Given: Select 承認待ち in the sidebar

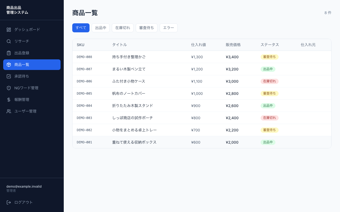Looking at the screenshot, I should pyautogui.click(x=32, y=76).
